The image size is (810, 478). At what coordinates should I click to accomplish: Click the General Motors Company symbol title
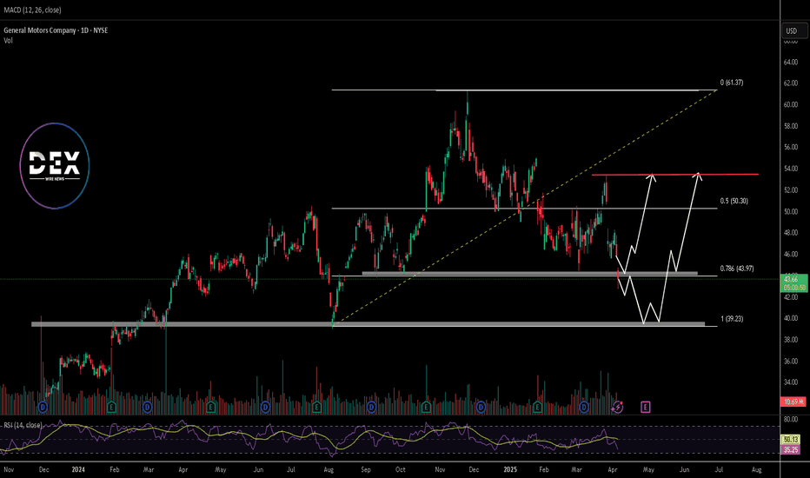click(56, 30)
